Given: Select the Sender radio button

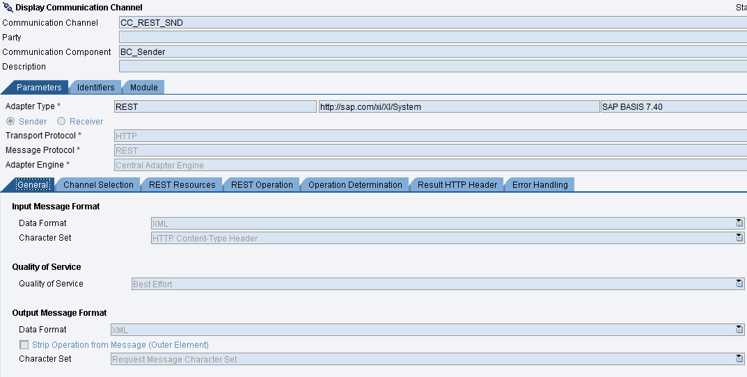Looking at the screenshot, I should [x=10, y=121].
